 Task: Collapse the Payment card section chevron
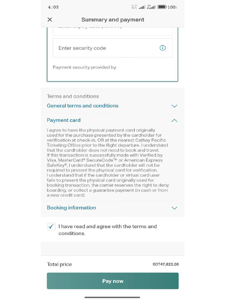click(174, 120)
